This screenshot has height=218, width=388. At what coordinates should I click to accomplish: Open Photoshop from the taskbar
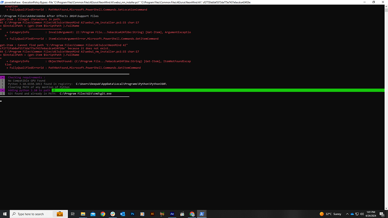(x=132, y=214)
